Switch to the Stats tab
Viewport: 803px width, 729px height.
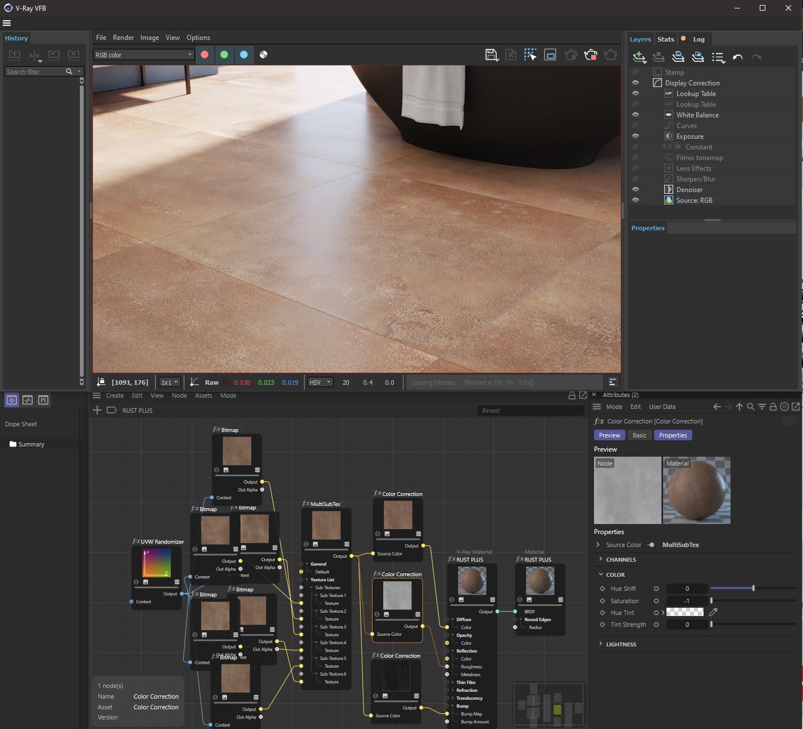(665, 39)
